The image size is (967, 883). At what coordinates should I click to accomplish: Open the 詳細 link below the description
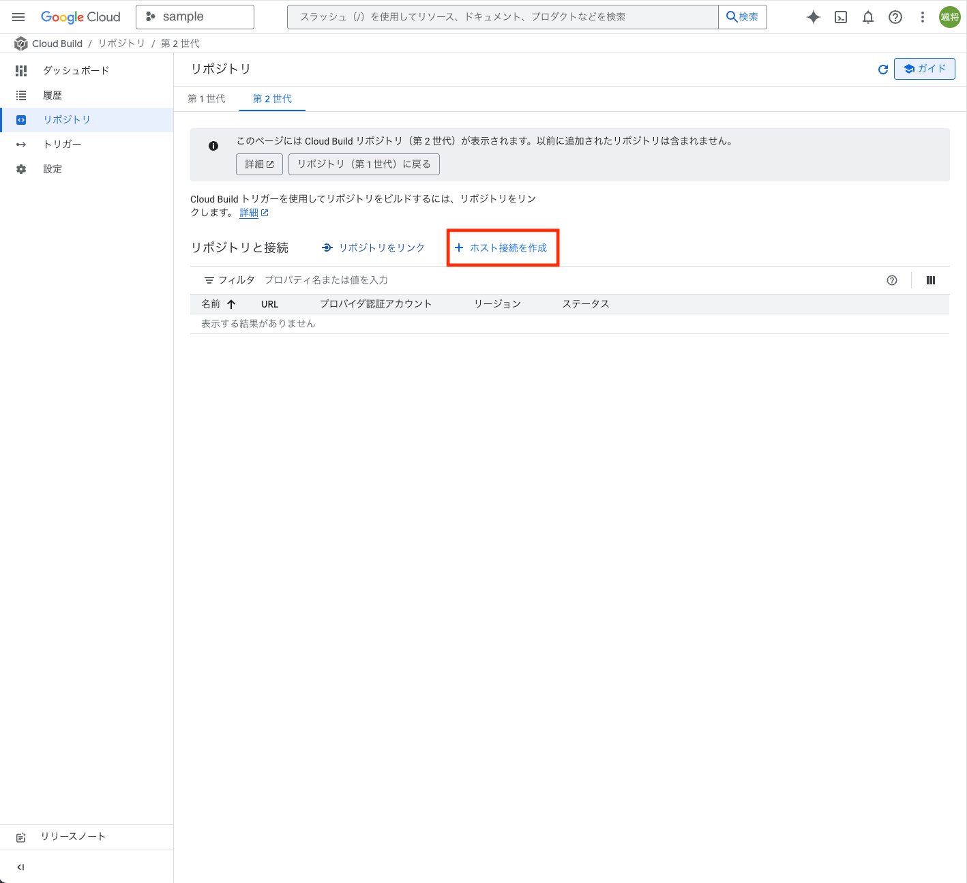pyautogui.click(x=254, y=213)
